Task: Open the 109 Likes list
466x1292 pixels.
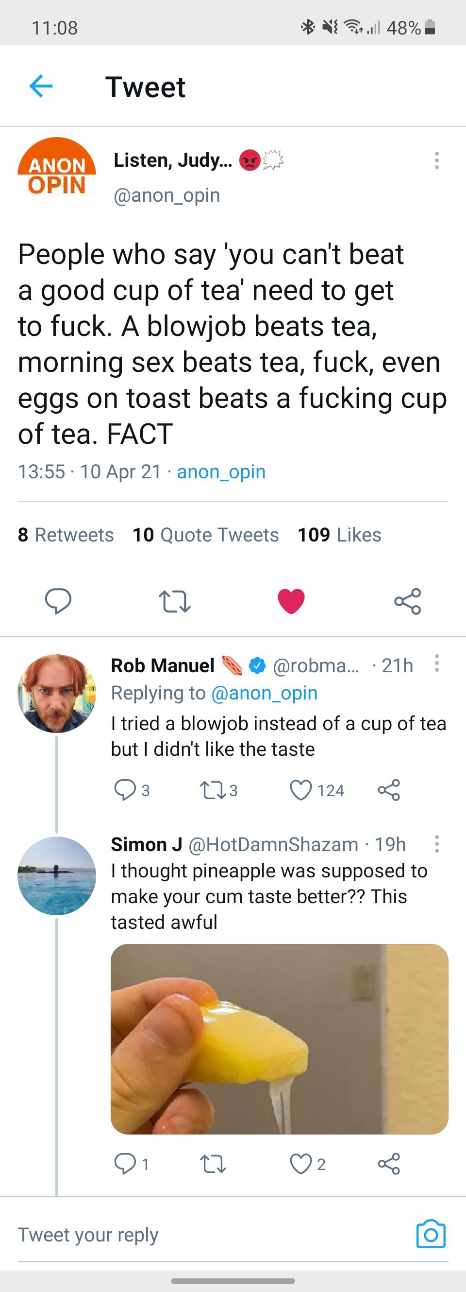Action: click(x=339, y=535)
